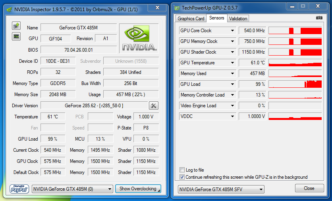Switch to the Graphics Card tab
Viewport: 332px width, 201px height.
191,19
